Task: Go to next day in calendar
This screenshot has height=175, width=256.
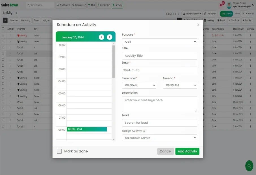Action: (x=109, y=37)
